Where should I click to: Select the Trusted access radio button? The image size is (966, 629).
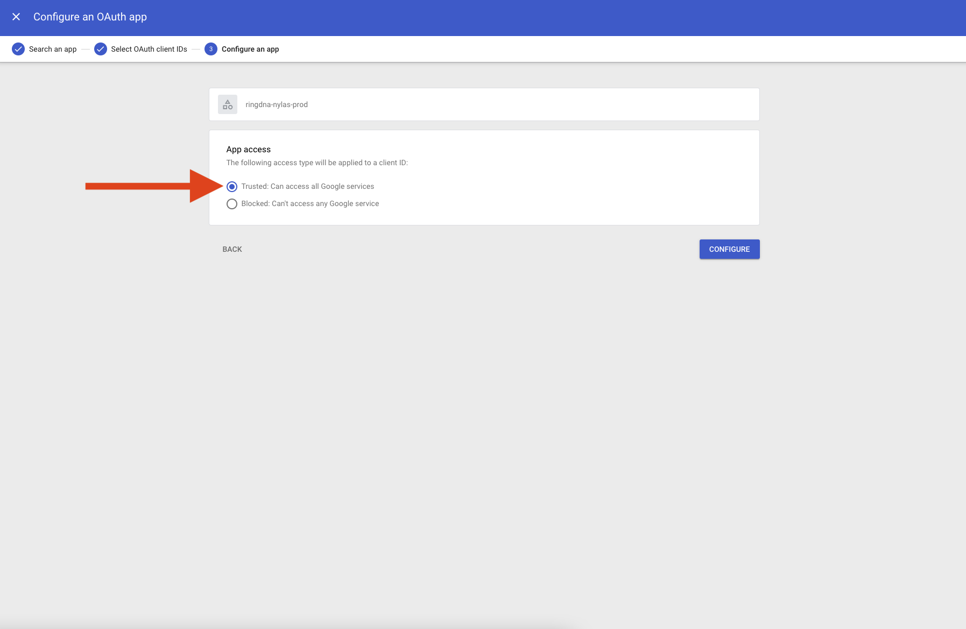click(232, 187)
